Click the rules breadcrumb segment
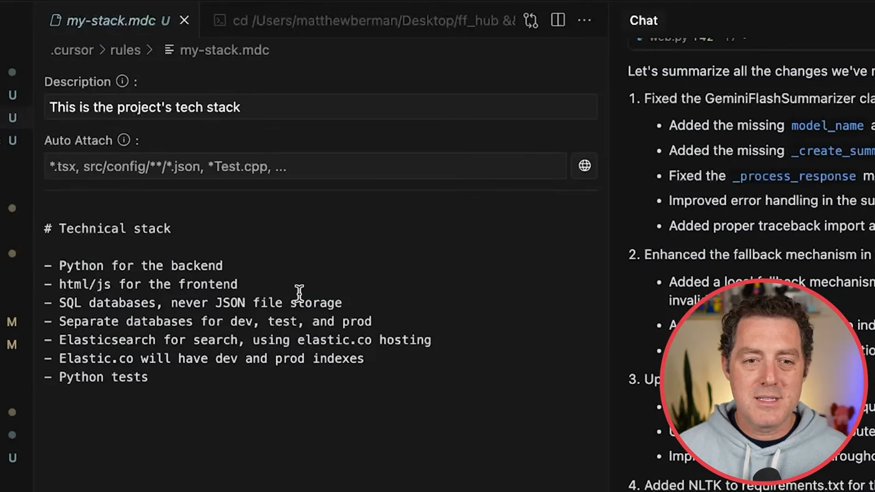 (125, 50)
